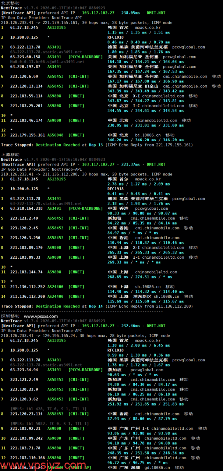Select hop IP 221.183.46.174
The width and height of the screenshot is (223, 471).
pyautogui.click(x=26, y=120)
